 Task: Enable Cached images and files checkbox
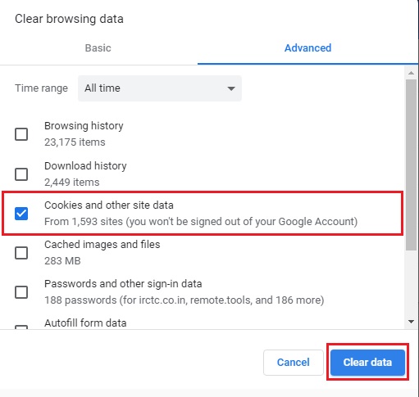[21, 253]
